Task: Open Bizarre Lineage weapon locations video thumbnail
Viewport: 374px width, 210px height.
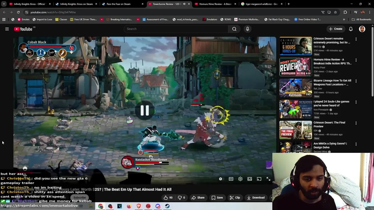Action: pos(295,88)
